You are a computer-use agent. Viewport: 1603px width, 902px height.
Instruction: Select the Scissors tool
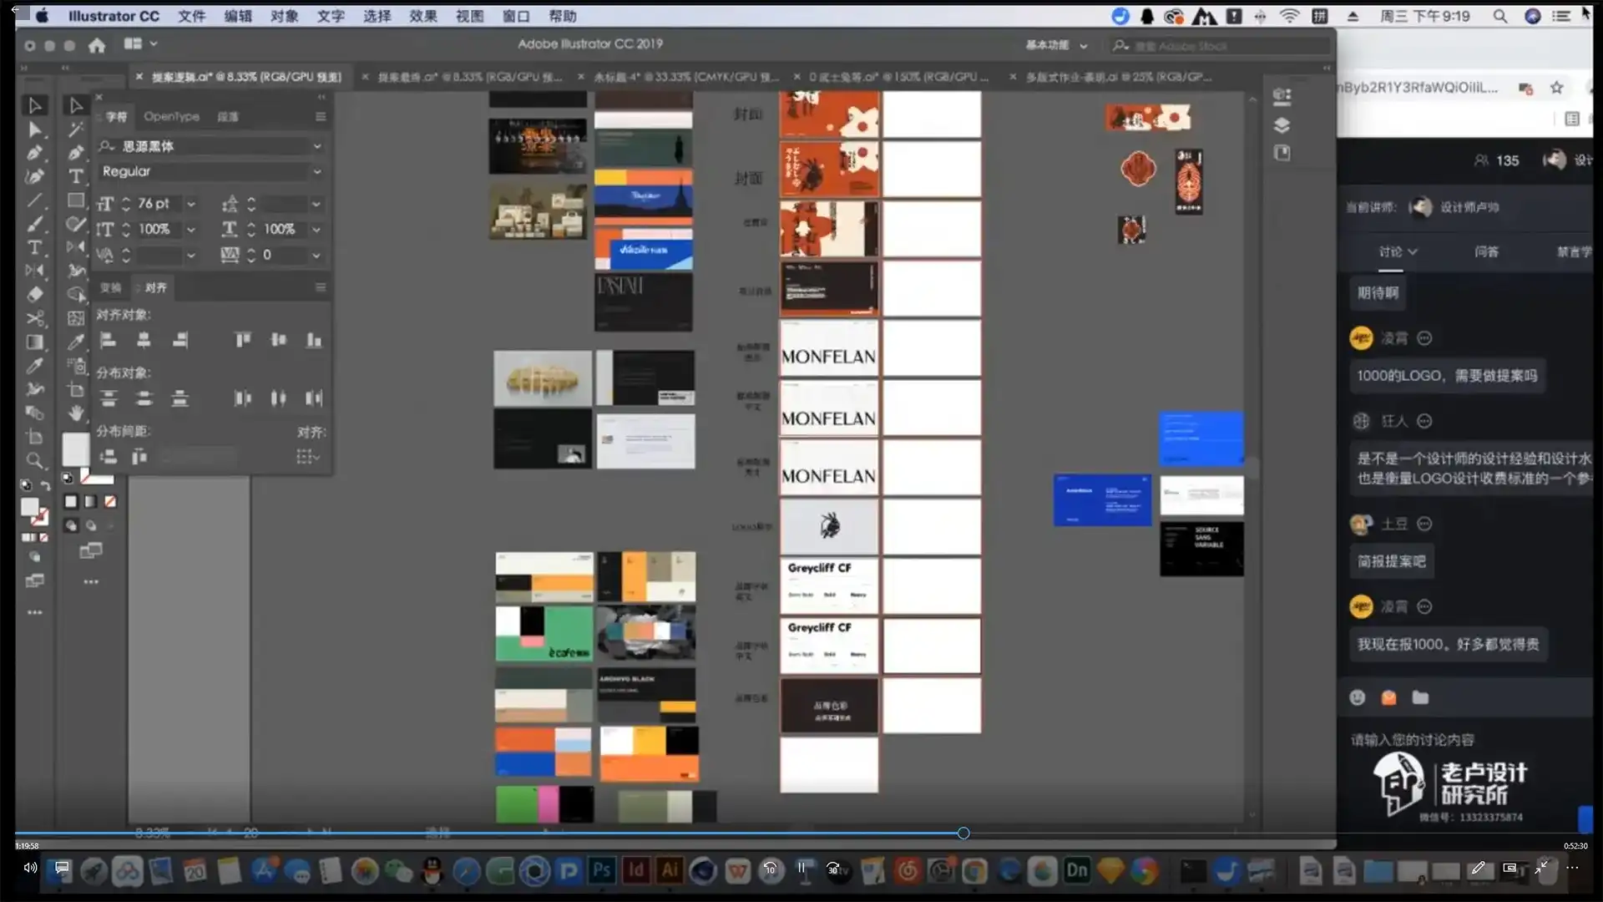click(x=34, y=318)
